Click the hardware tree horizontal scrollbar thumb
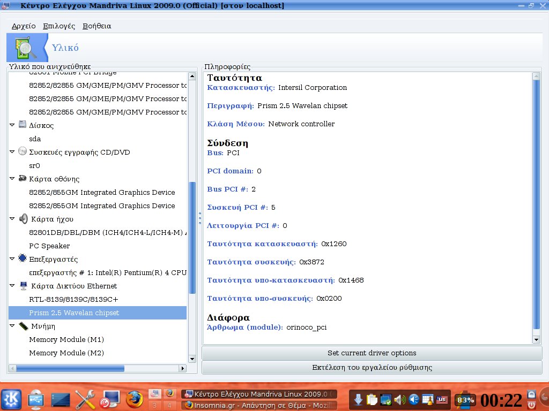Screen dimensions: 549x411 (70, 368)
